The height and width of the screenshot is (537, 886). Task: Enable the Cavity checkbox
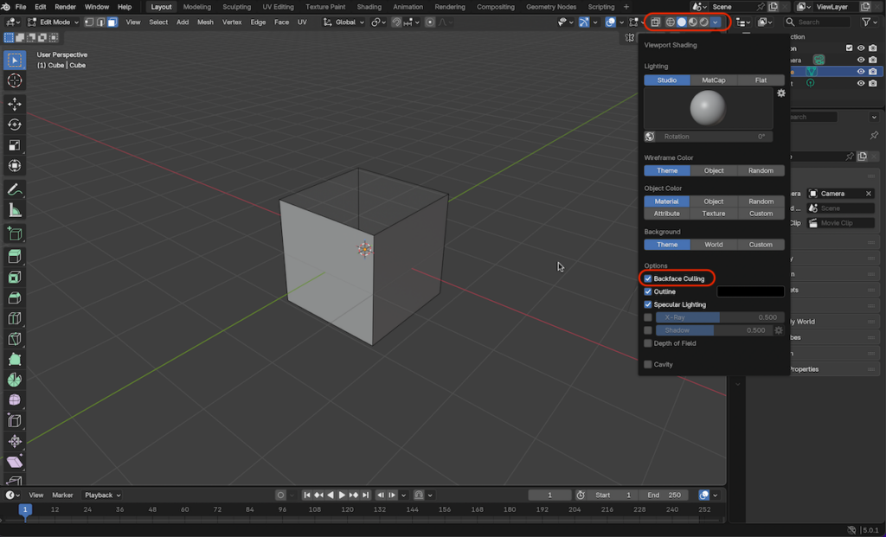pyautogui.click(x=648, y=364)
